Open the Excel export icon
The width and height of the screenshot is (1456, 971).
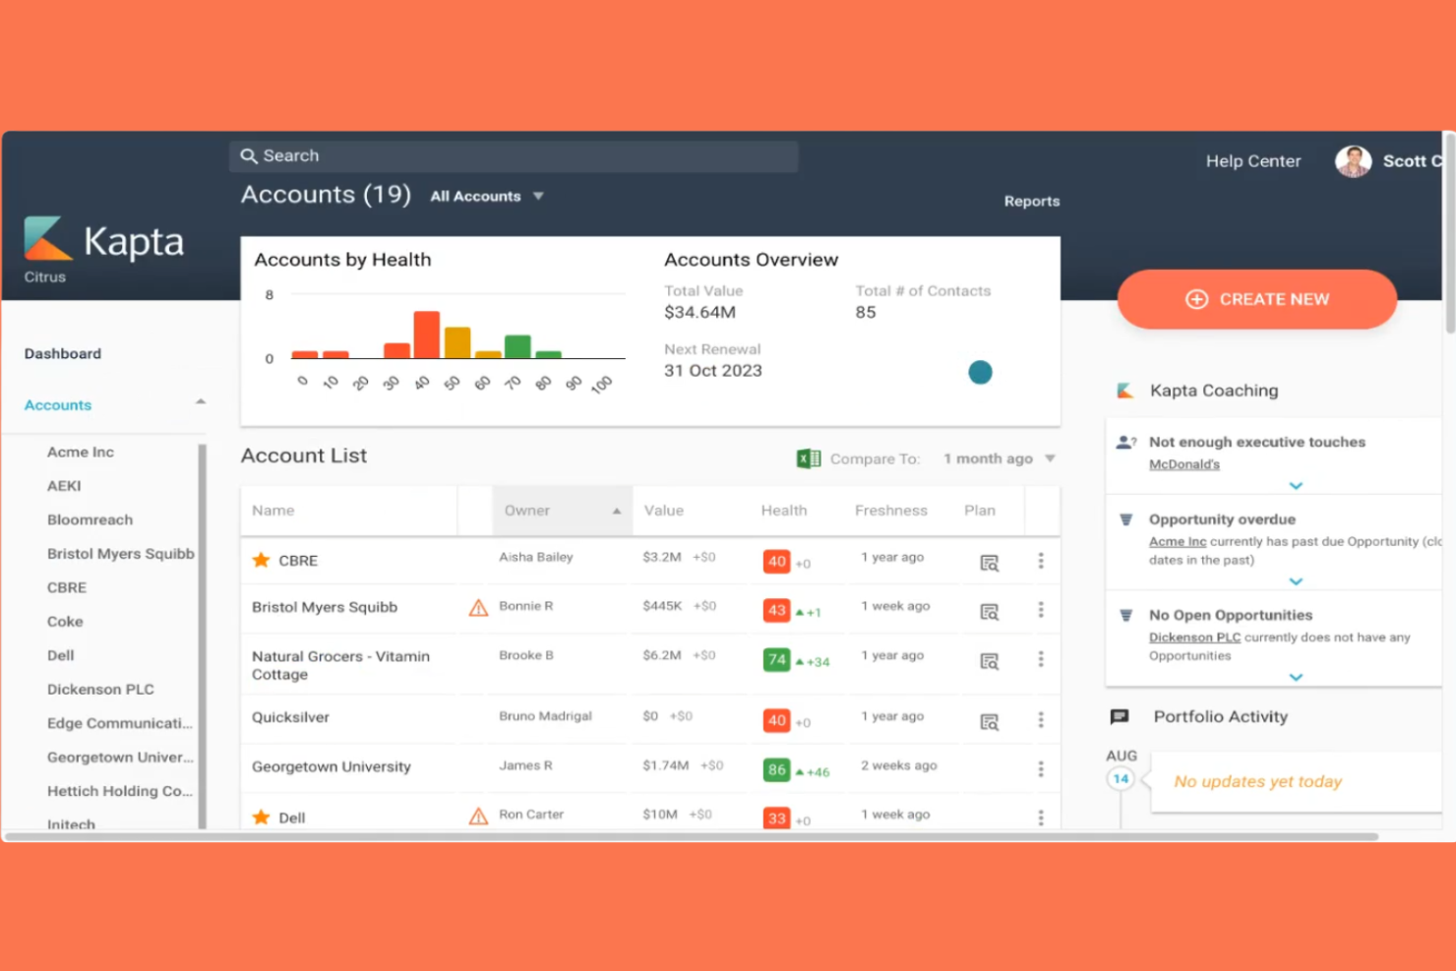coord(807,458)
